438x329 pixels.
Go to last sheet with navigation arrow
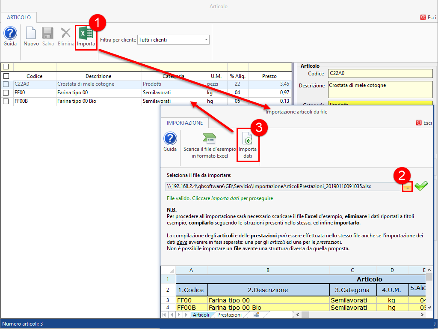pos(186,315)
